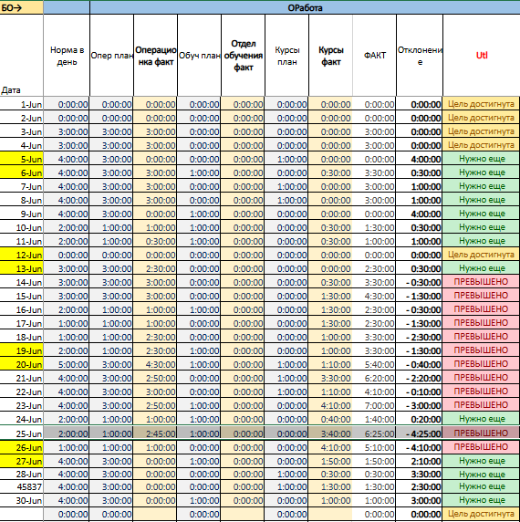Screen dimensions: 520x522
Task: Select the deviation '-3:00:00' for 23-Jun
Action: pos(420,405)
